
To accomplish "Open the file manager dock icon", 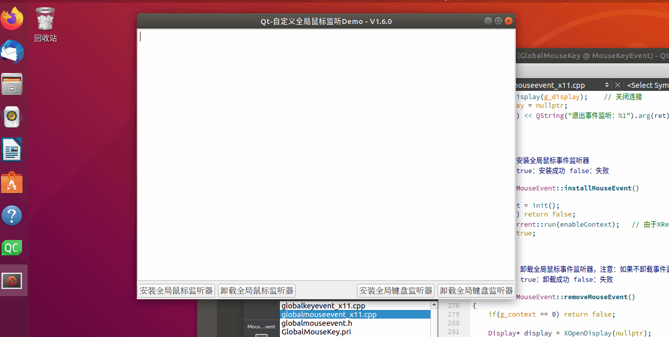I will click(12, 84).
